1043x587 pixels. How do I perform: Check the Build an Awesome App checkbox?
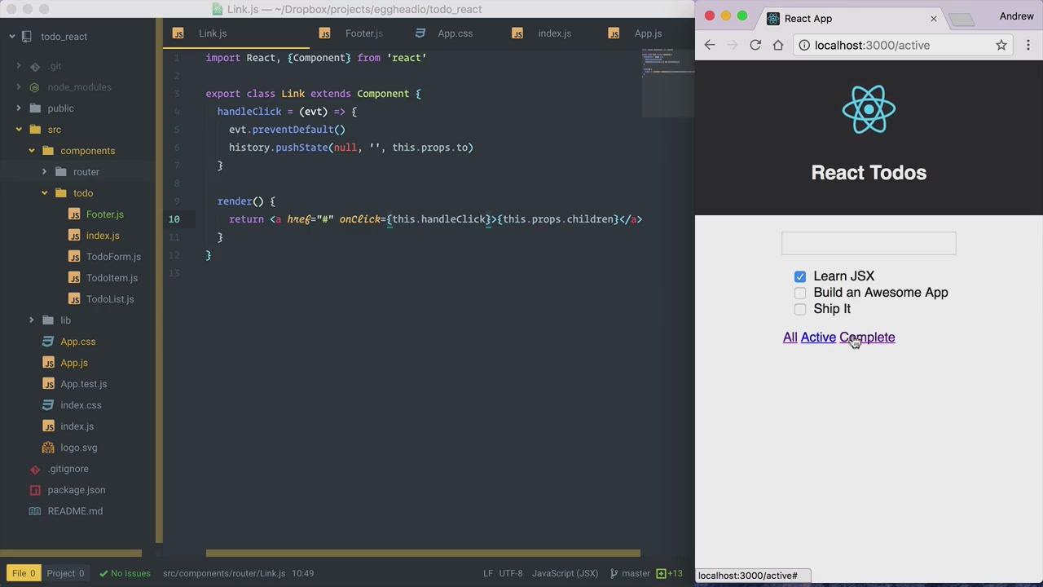(x=800, y=293)
